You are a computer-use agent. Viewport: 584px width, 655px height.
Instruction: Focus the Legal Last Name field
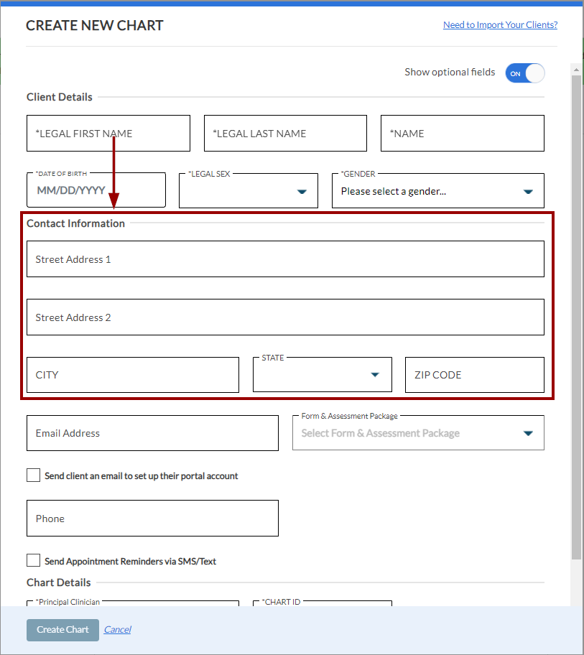(285, 134)
